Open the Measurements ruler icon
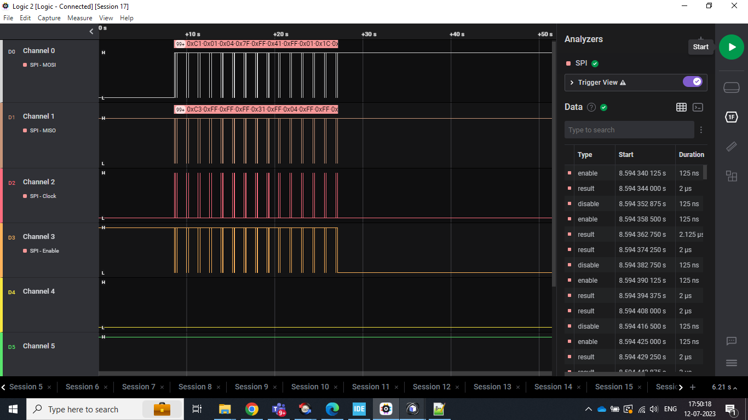 [x=732, y=147]
